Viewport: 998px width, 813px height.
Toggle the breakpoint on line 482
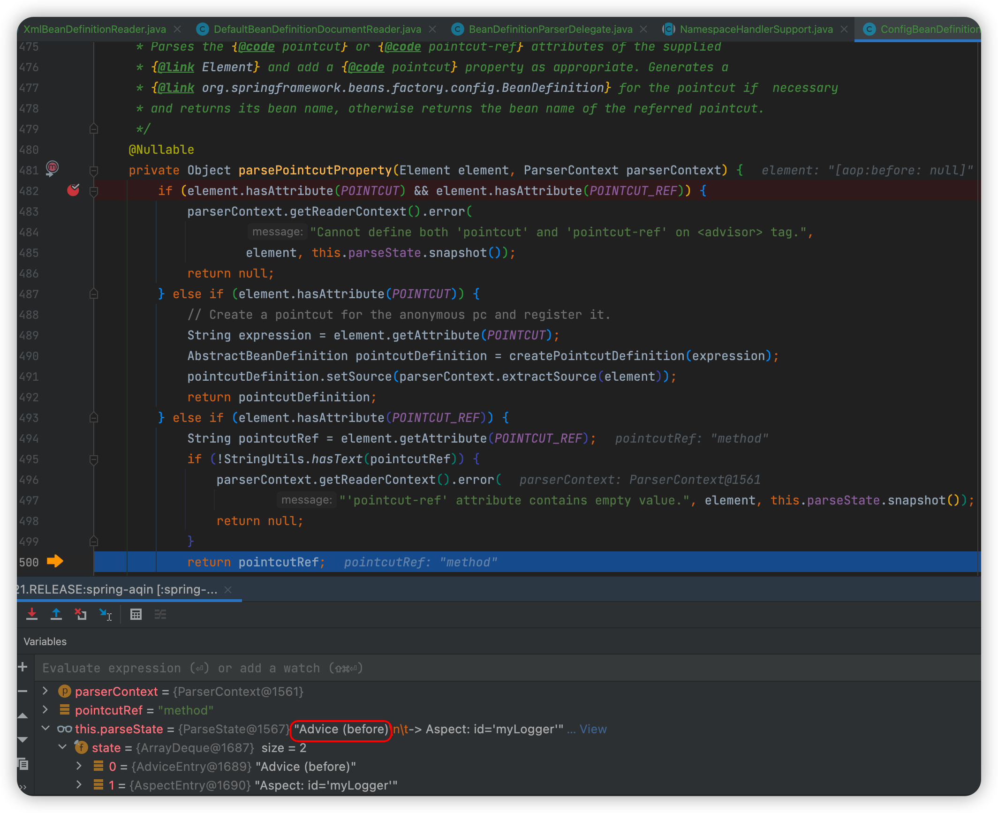(x=73, y=190)
